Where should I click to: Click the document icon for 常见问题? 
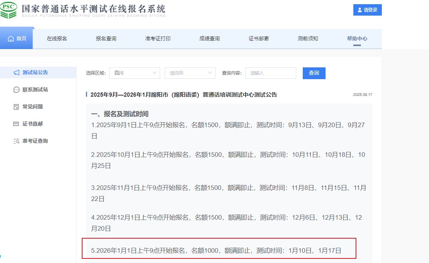16,107
